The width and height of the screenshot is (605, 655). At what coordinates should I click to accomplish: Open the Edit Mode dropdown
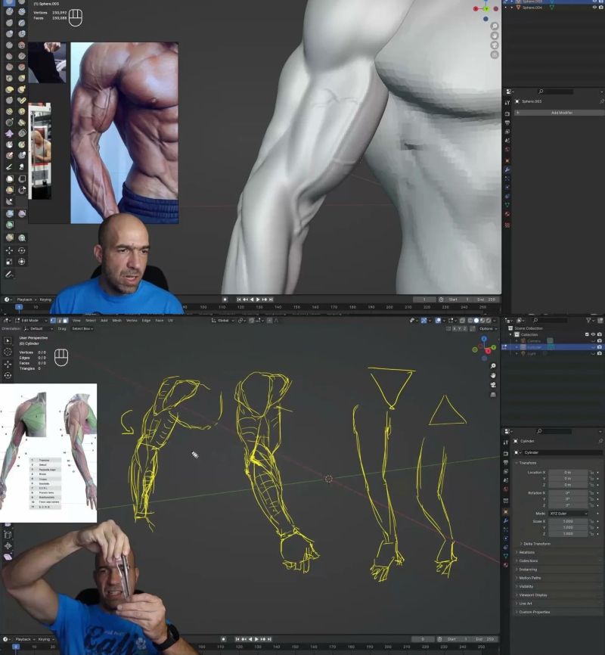click(31, 321)
